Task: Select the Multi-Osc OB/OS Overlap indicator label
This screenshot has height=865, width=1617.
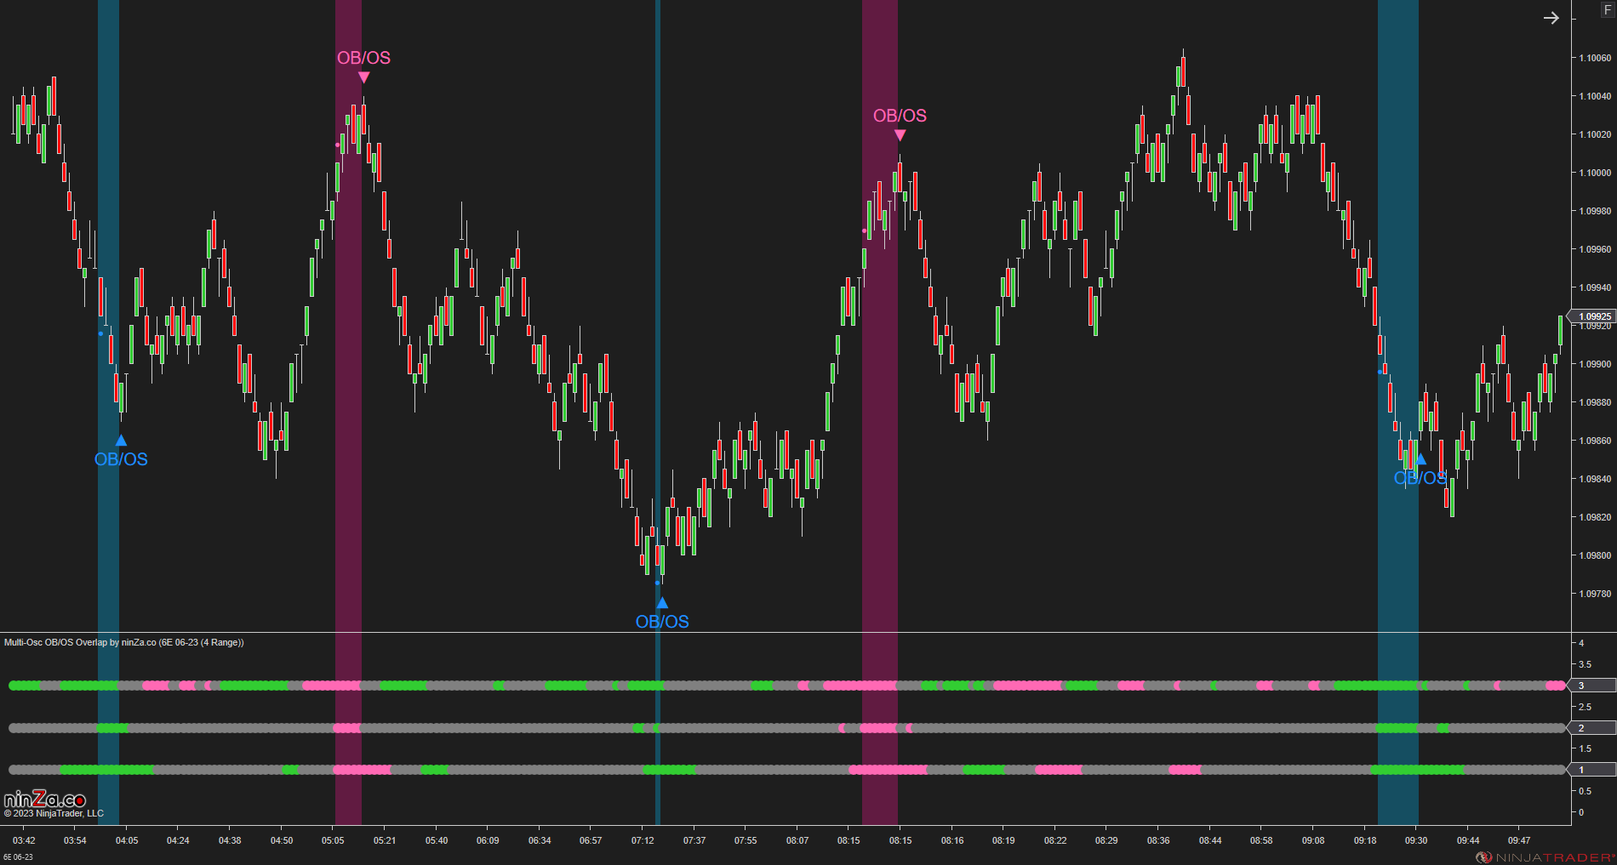Action: [123, 642]
